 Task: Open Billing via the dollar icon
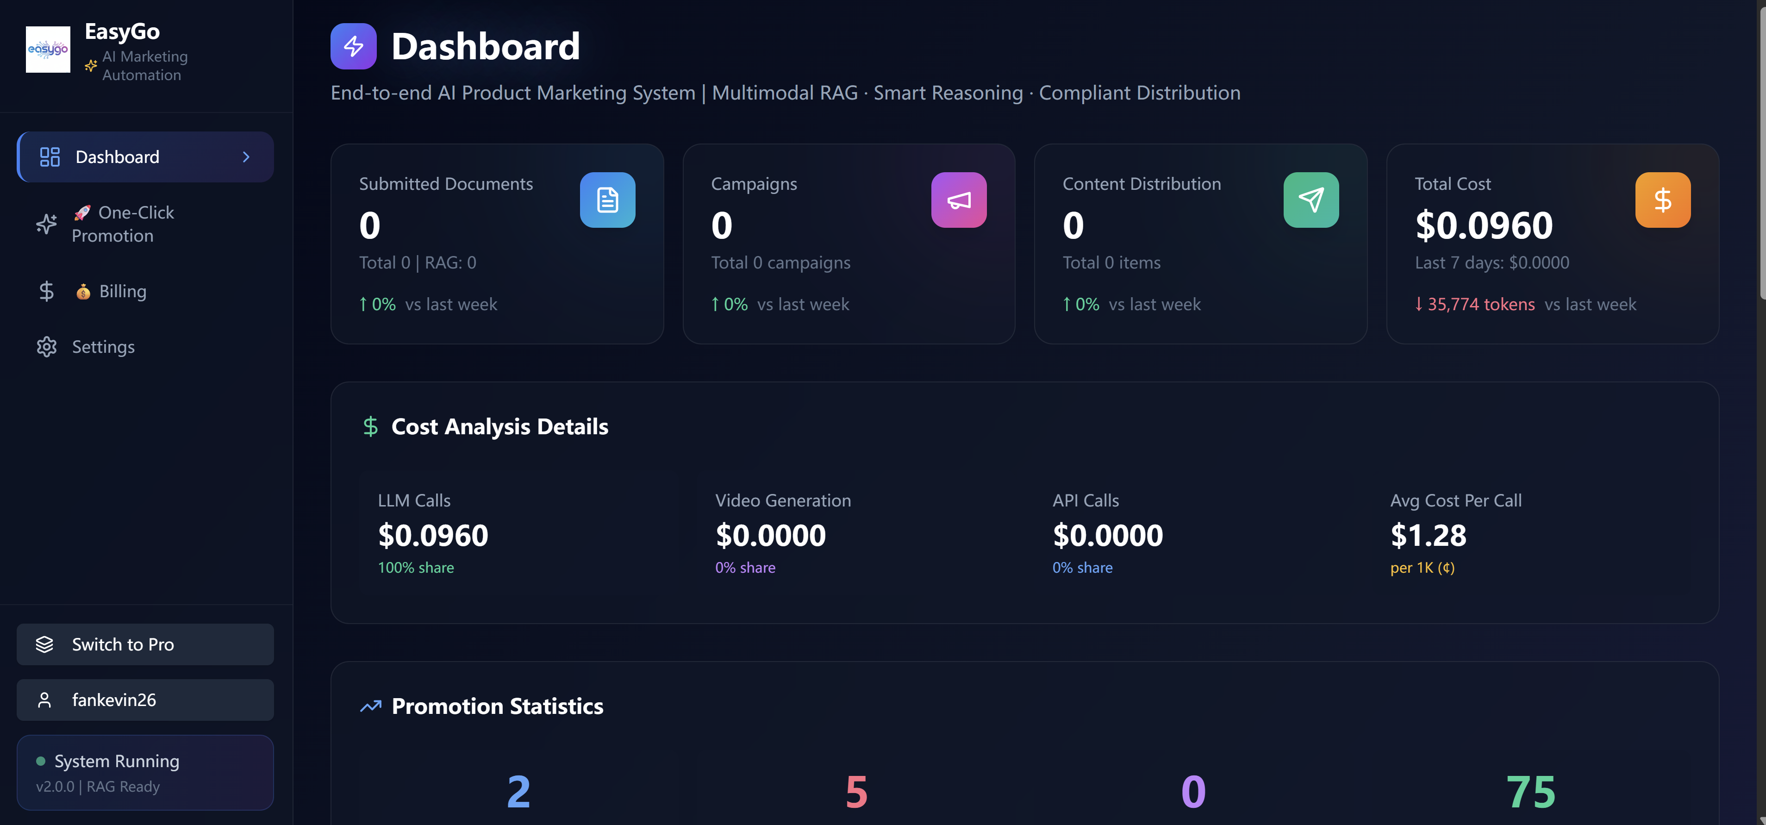click(46, 291)
